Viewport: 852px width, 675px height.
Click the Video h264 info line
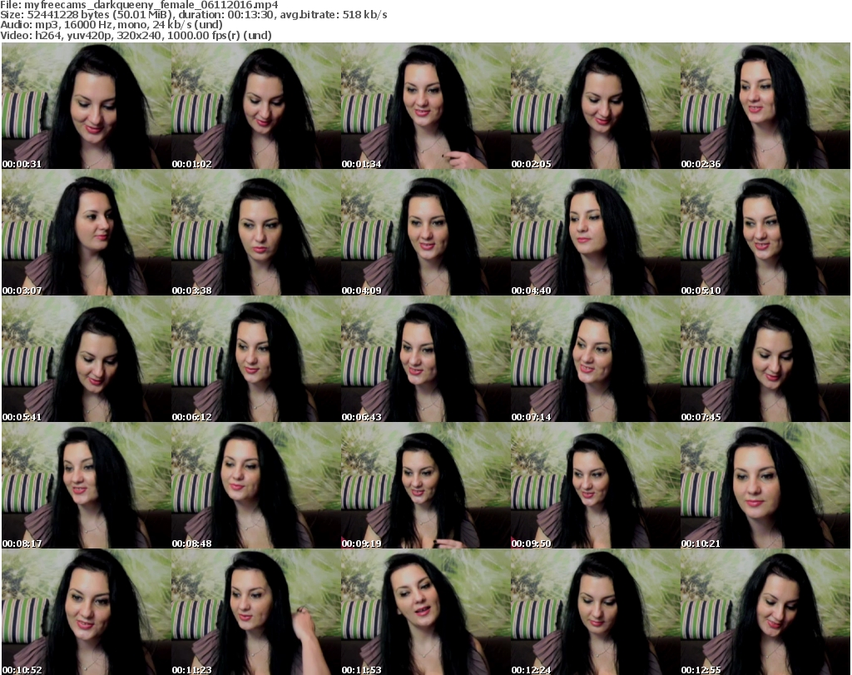136,35
